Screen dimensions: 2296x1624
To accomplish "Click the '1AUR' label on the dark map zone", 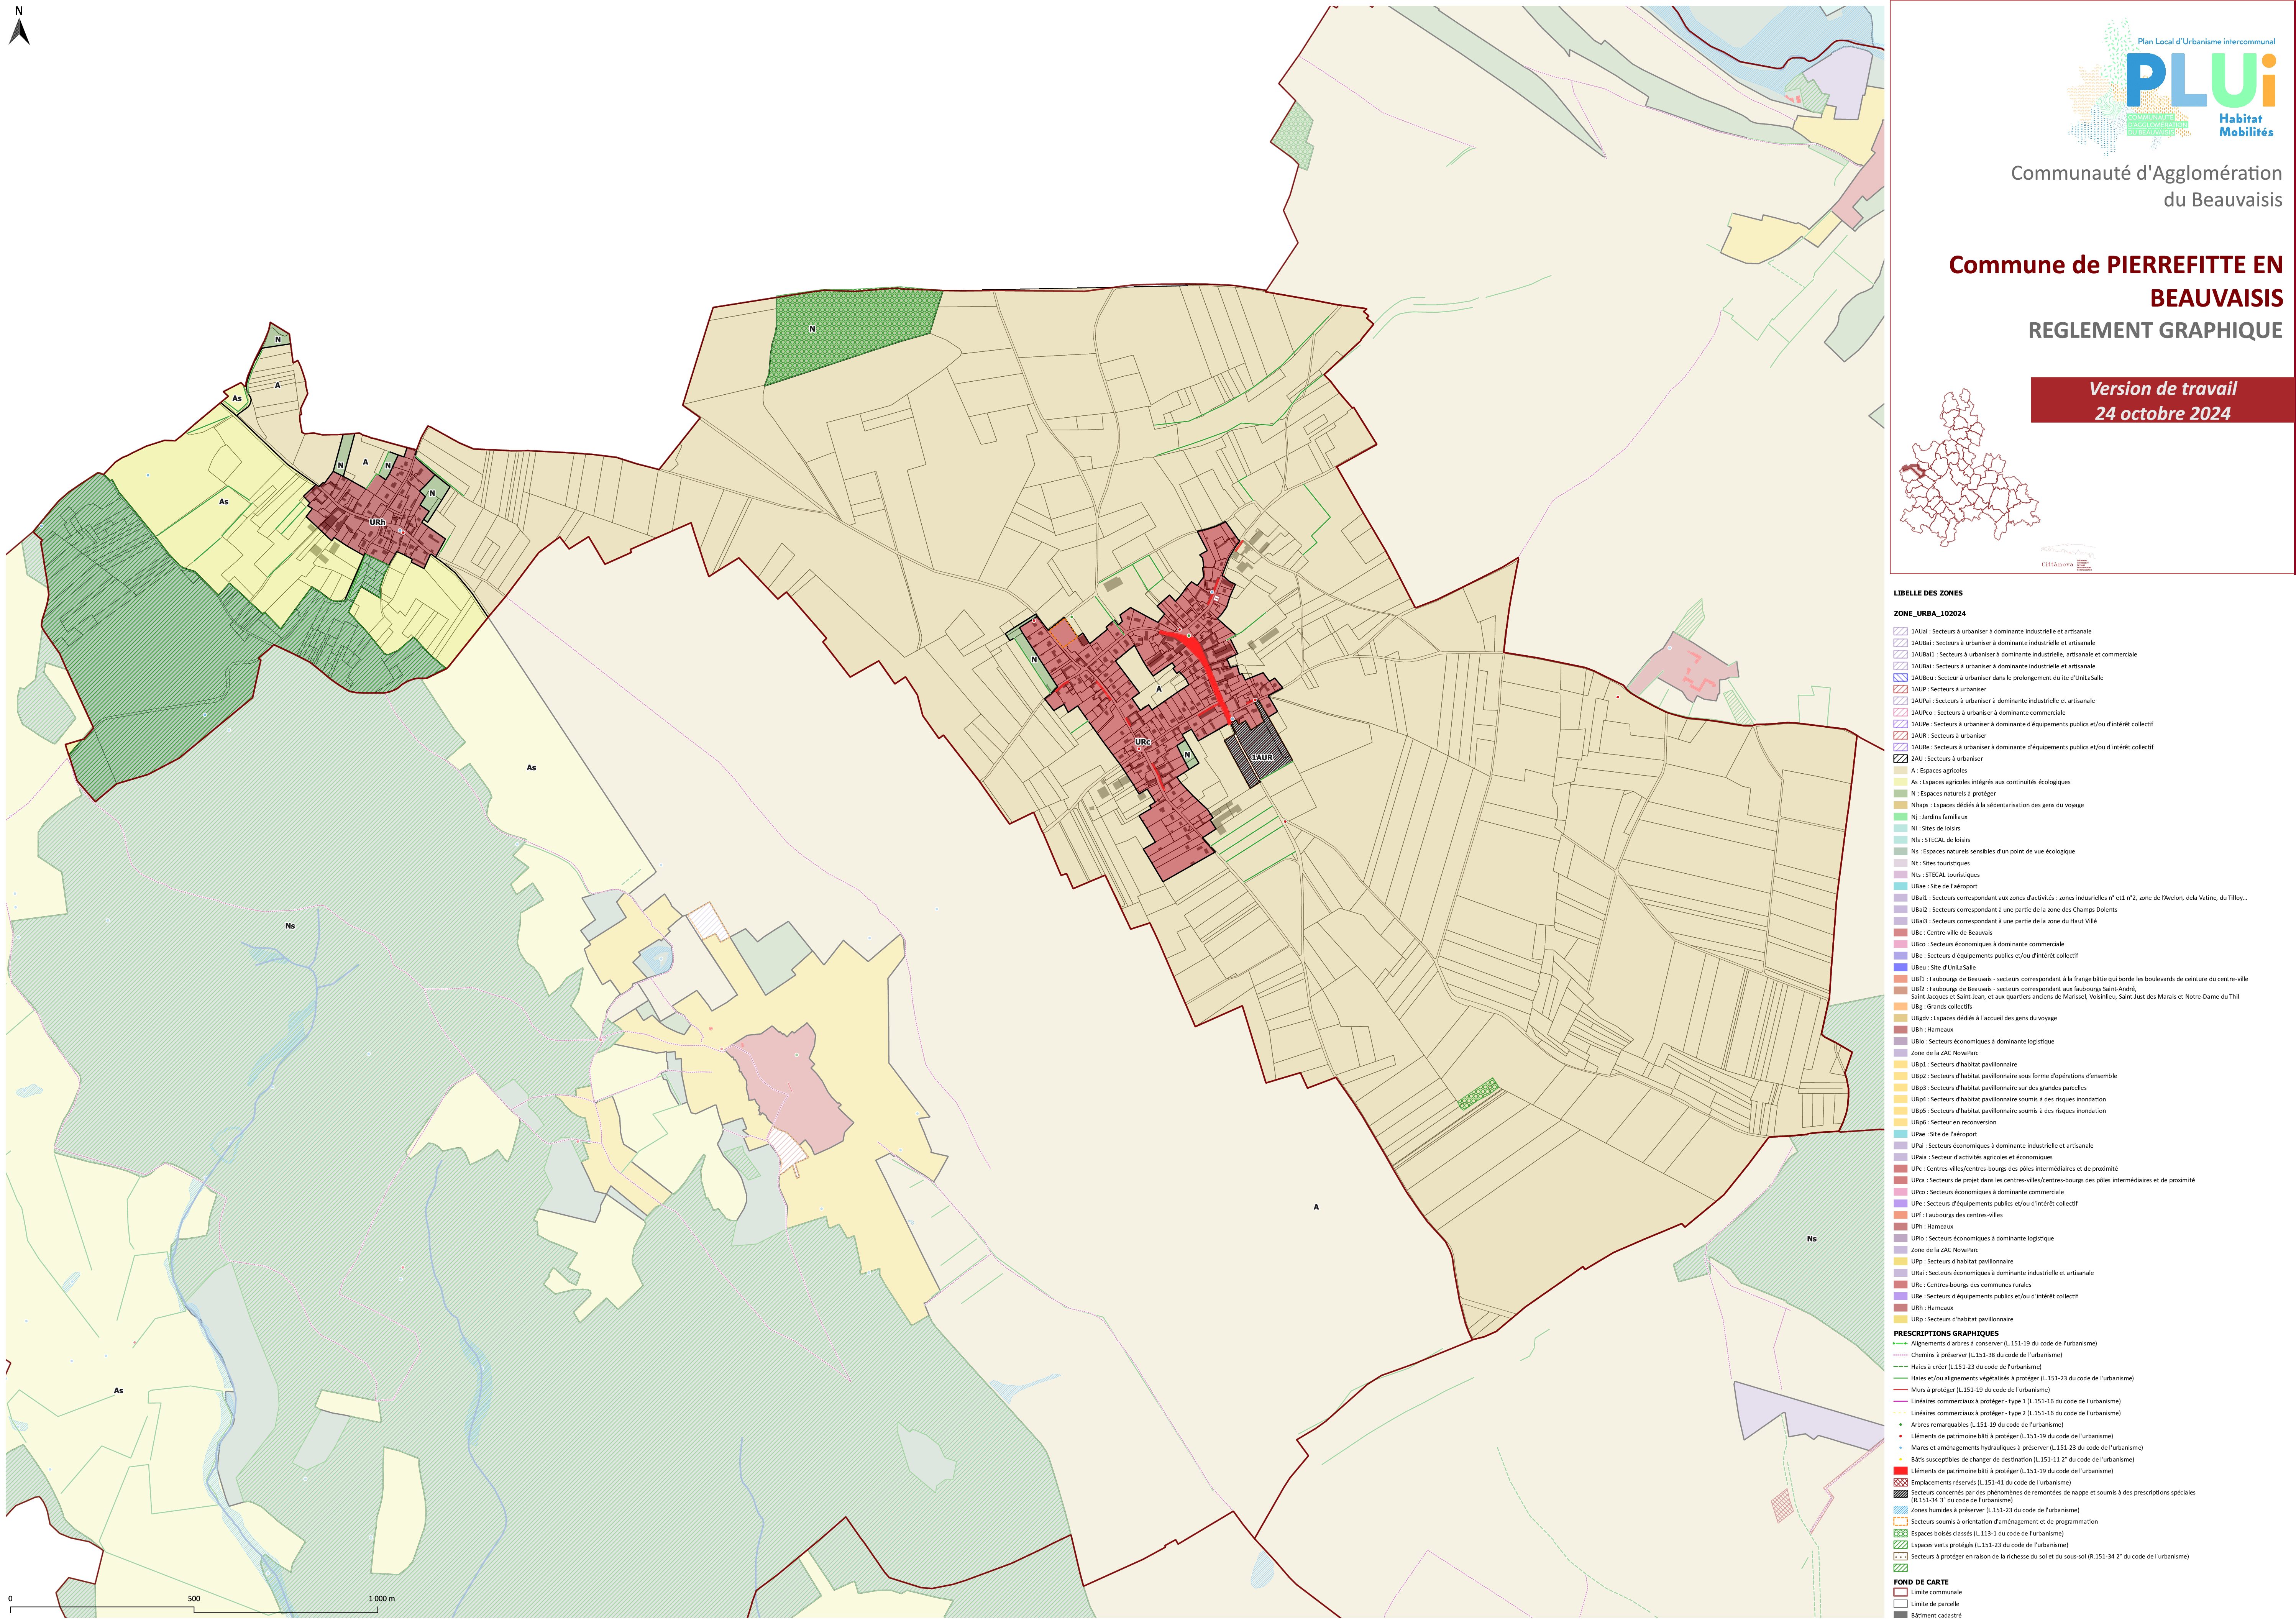I will (x=1262, y=758).
